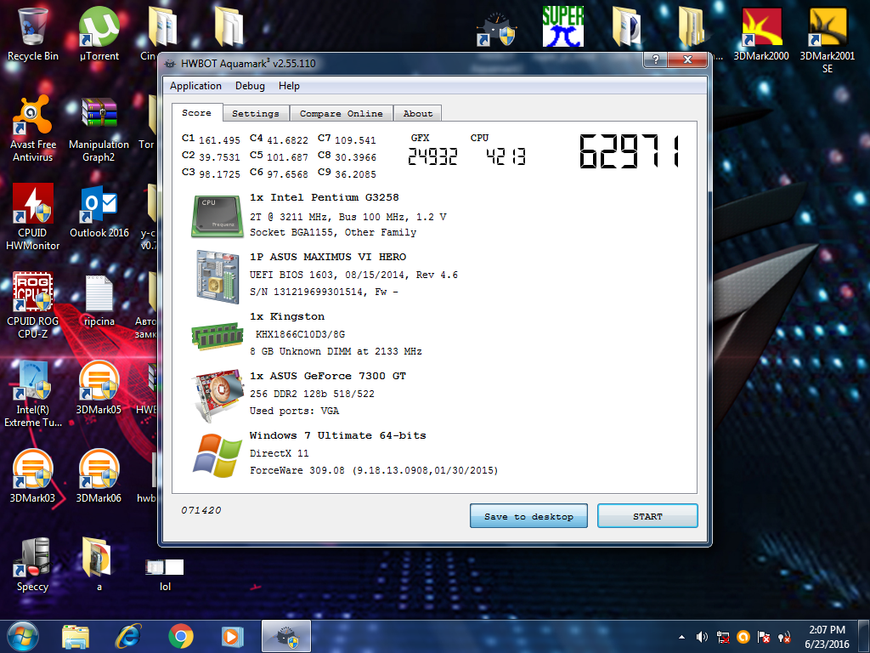The width and height of the screenshot is (870, 653).
Task: Launch Intel Extreme Tuning utility shortcut
Action: coord(33,394)
